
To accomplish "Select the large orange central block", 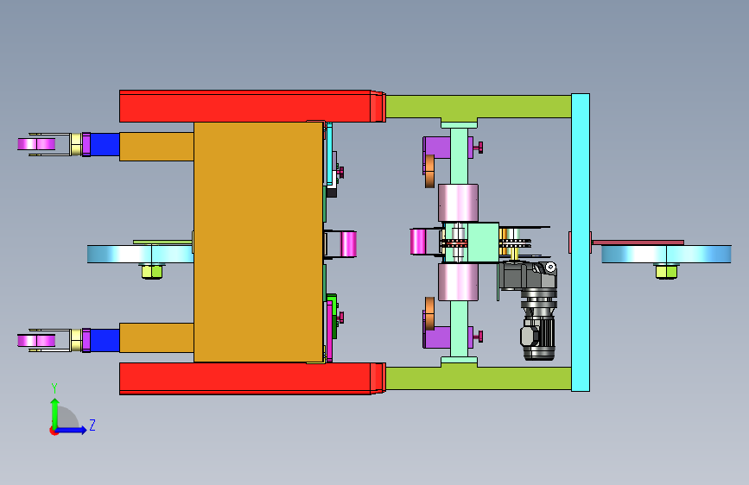I will click(258, 242).
